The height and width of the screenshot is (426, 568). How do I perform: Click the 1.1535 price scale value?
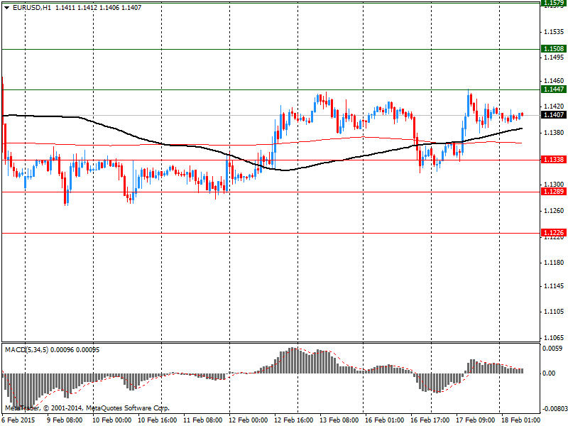click(554, 32)
